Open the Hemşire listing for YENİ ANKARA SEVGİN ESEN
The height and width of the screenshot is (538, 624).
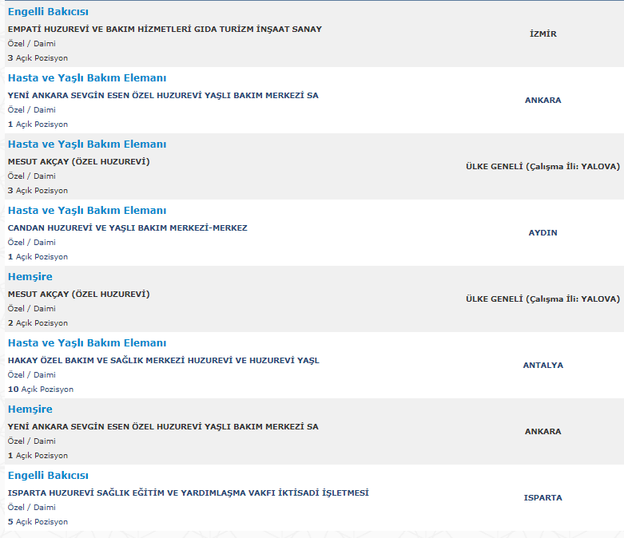point(30,409)
